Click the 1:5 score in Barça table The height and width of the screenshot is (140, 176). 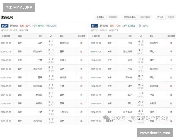tap(51, 85)
